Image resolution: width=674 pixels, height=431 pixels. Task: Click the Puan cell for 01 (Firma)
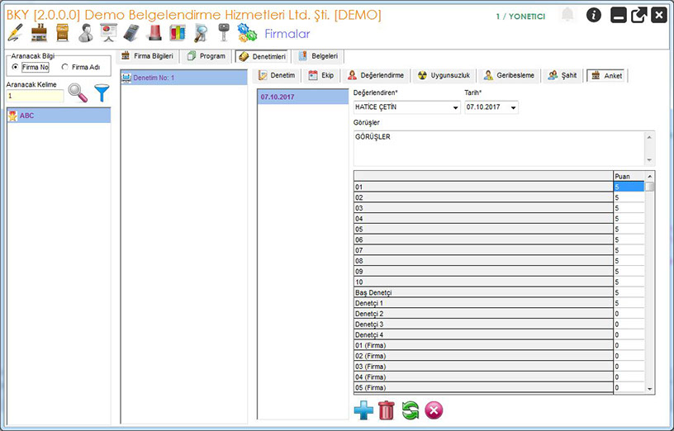[x=629, y=345]
